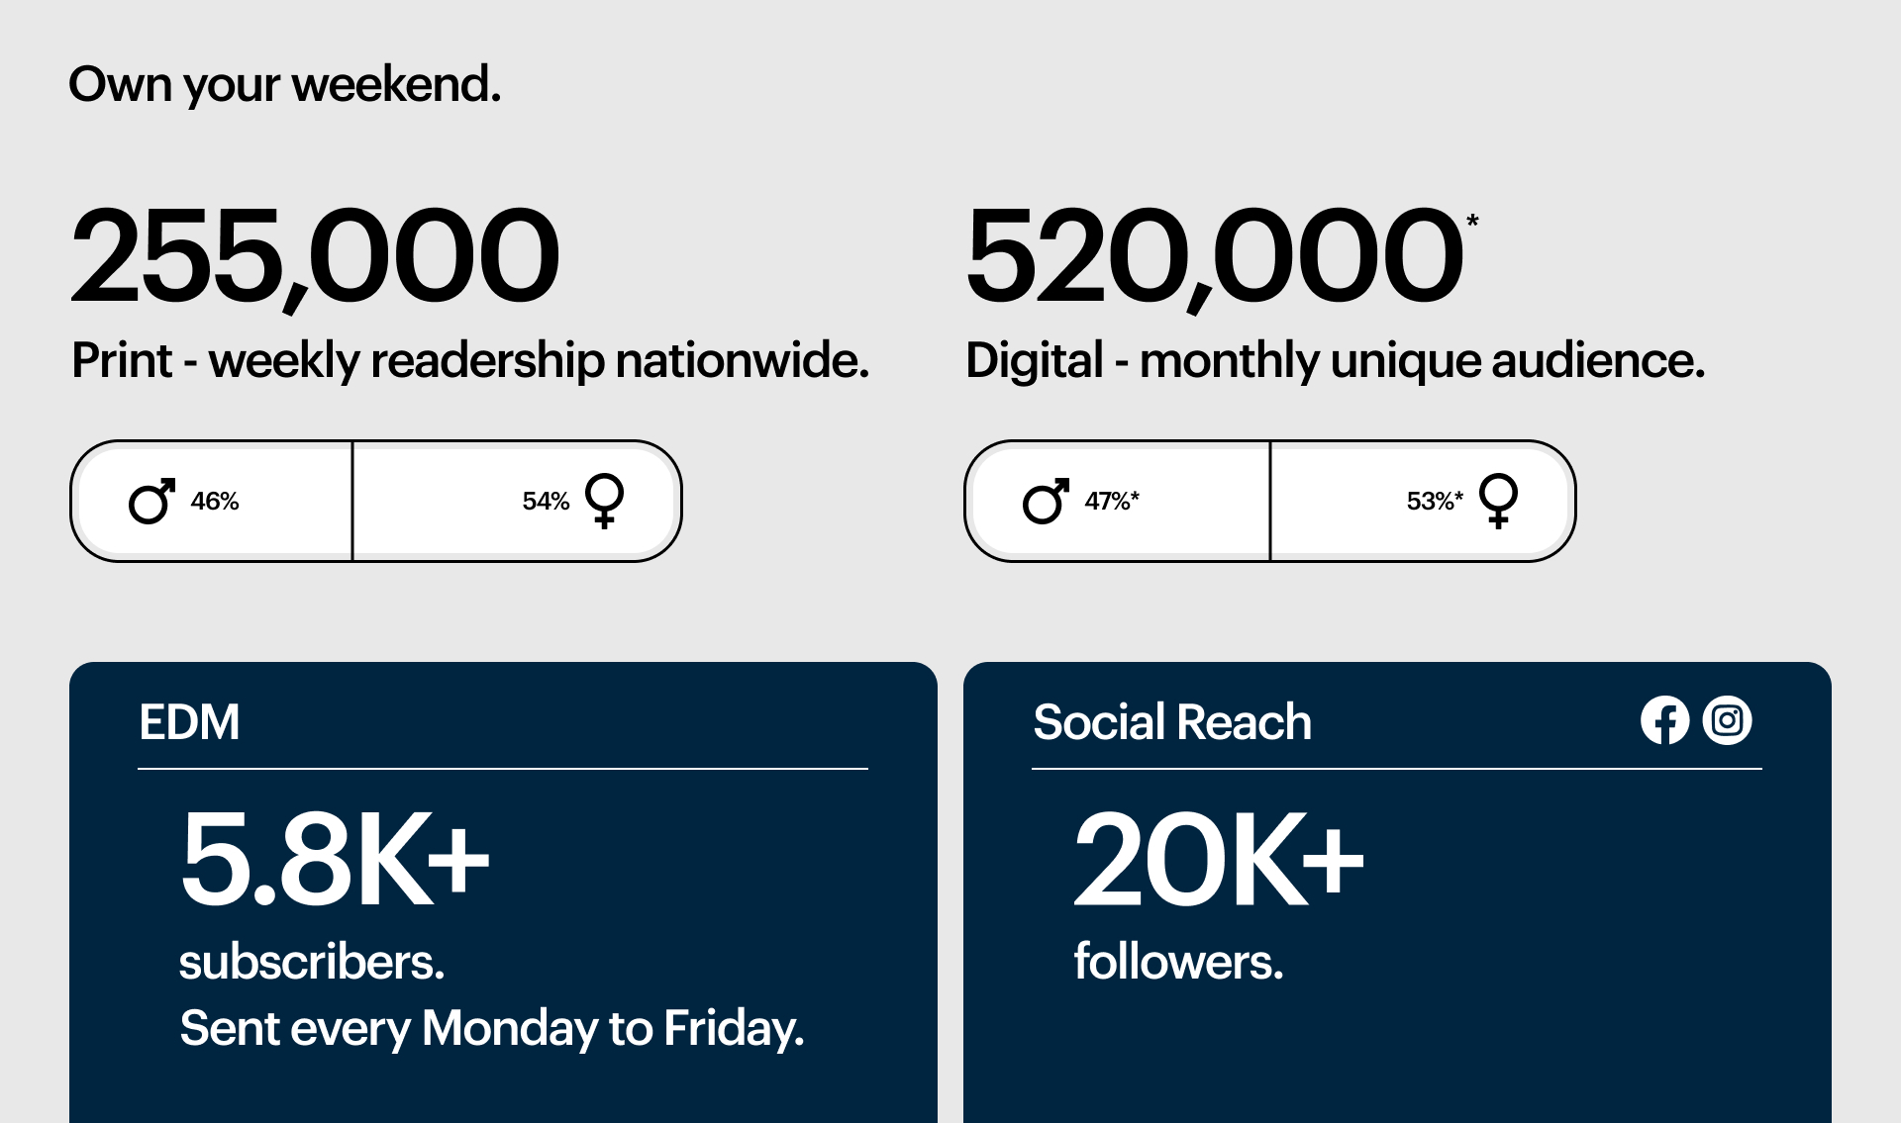Click "Sent every Monday to Friday." text
Image resolution: width=1901 pixels, height=1123 pixels.
pos(491,1028)
